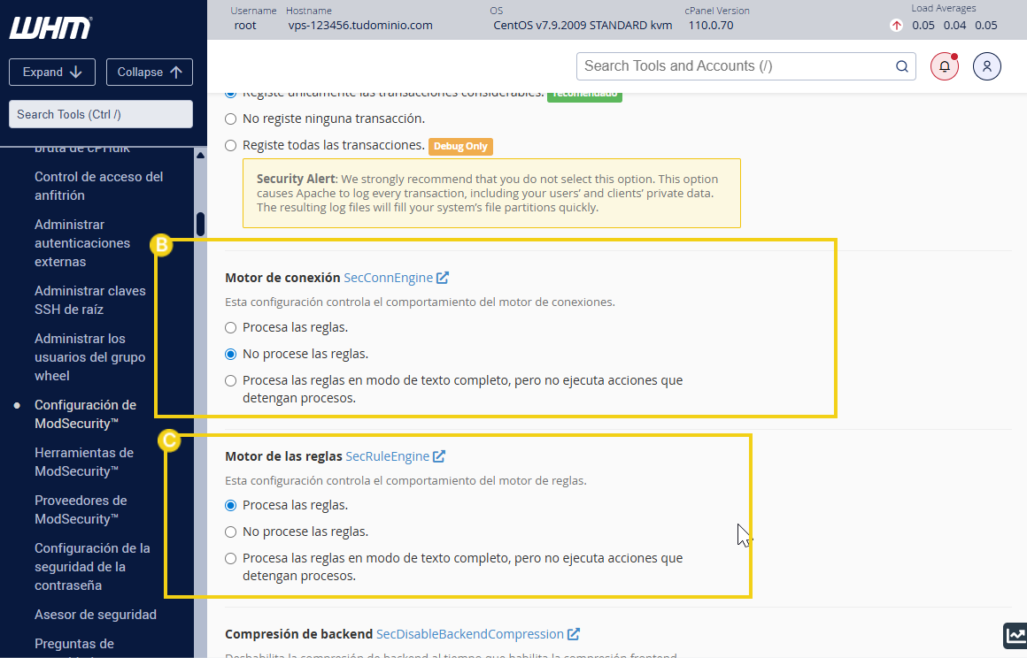Follow the SecConnEngine documentation link

[x=389, y=278]
